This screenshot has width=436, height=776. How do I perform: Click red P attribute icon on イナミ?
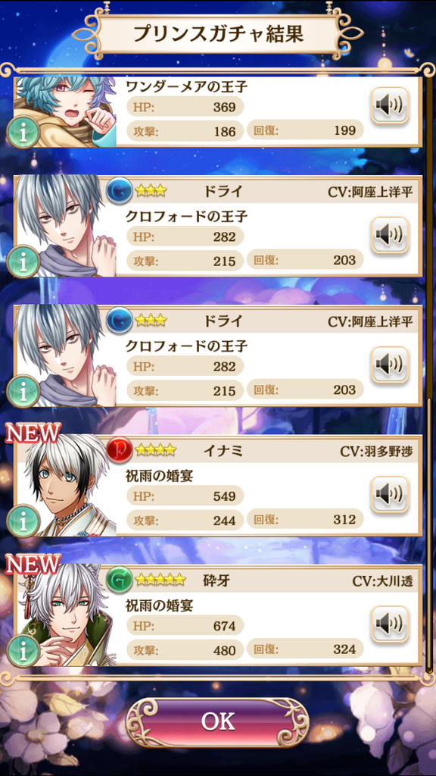click(x=119, y=449)
